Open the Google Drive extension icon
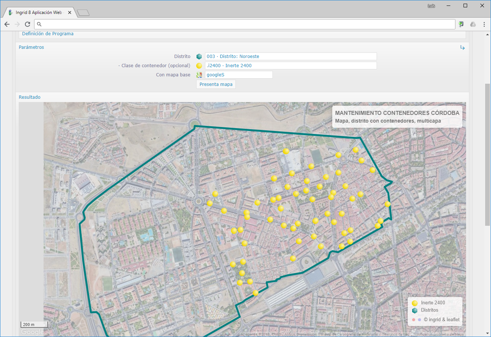491x337 pixels. coord(473,24)
